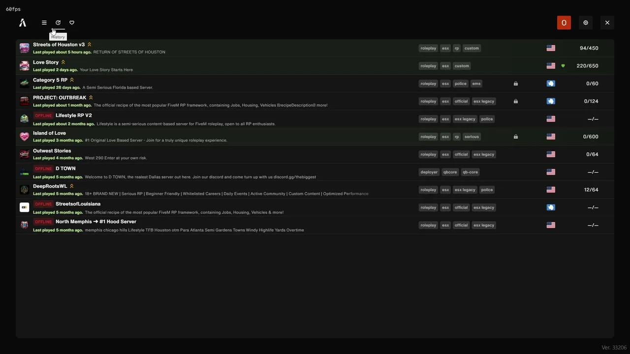630x354 pixels.
Task: Select the DeepRootsWL server name
Action: [50, 186]
